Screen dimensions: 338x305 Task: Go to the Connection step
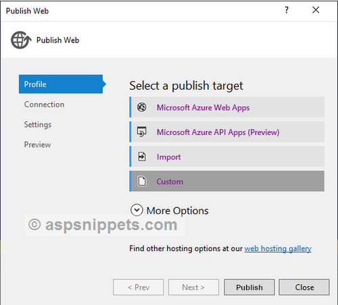pos(44,105)
